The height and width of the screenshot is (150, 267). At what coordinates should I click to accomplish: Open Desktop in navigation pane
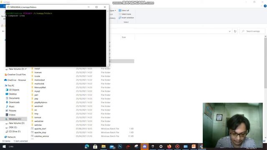click(x=11, y=94)
